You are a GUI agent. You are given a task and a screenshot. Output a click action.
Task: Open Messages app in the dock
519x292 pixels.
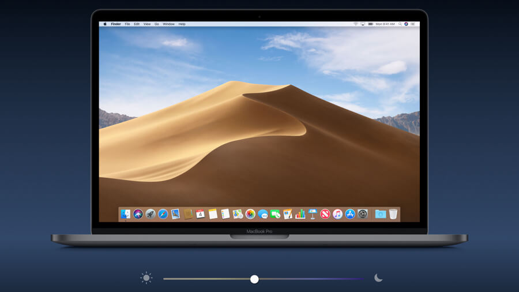263,214
